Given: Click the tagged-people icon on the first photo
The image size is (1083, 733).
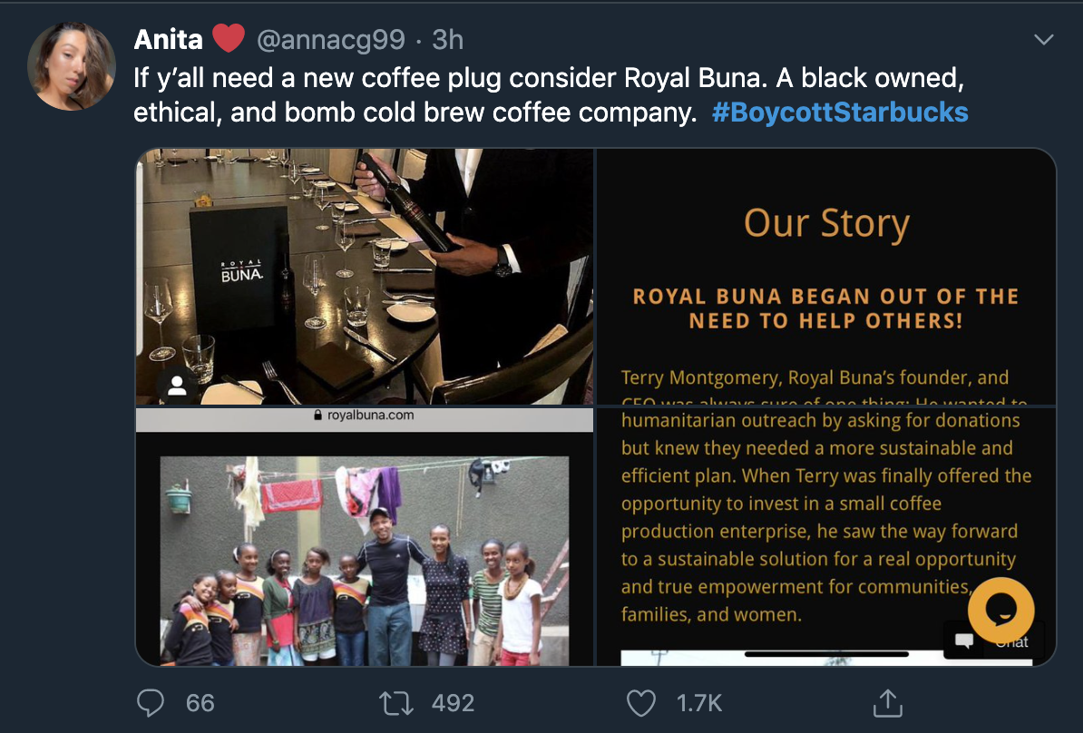Looking at the screenshot, I should (x=178, y=386).
